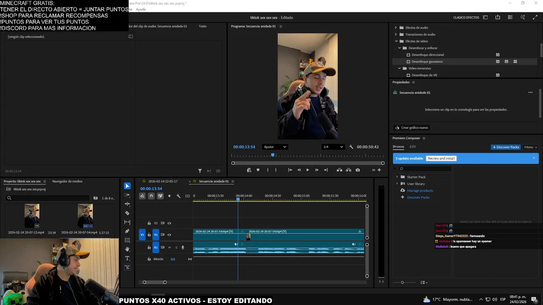Click Crear gráfico nuevo button
543x305 pixels.
point(411,128)
